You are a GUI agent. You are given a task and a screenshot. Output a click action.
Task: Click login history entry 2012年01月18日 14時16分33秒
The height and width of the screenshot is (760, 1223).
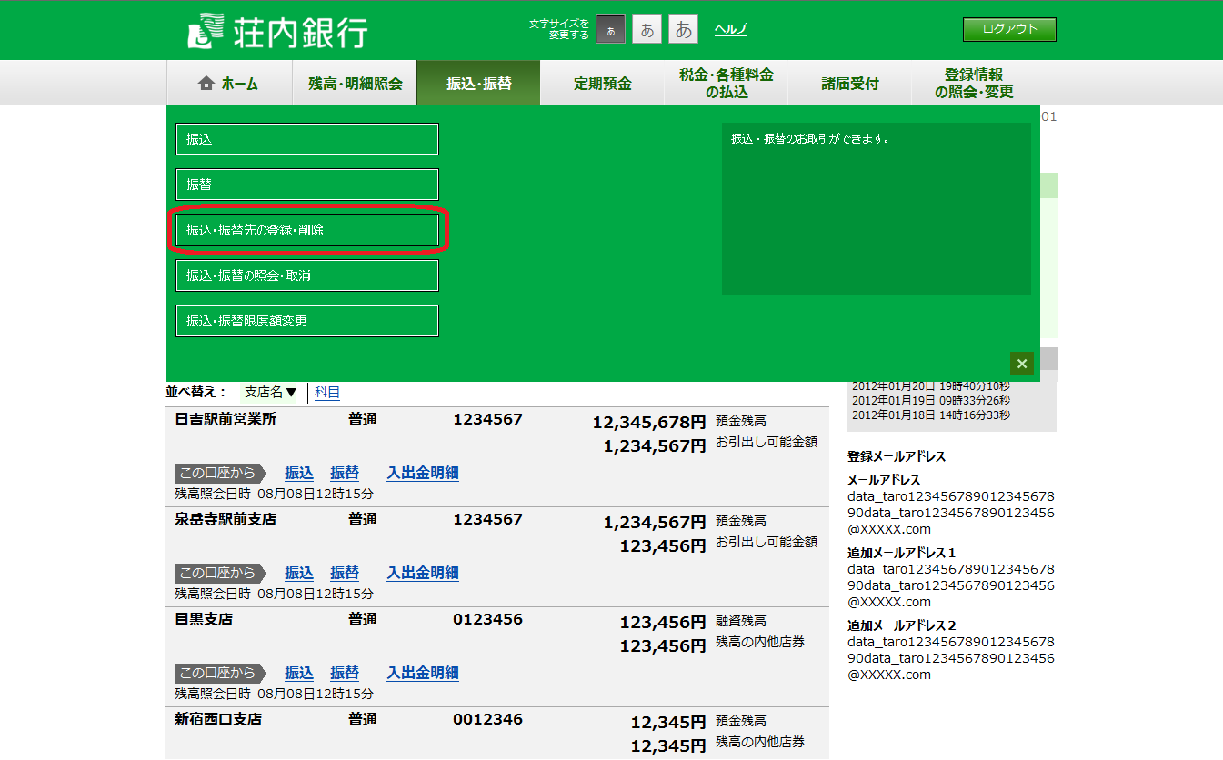[x=931, y=415]
